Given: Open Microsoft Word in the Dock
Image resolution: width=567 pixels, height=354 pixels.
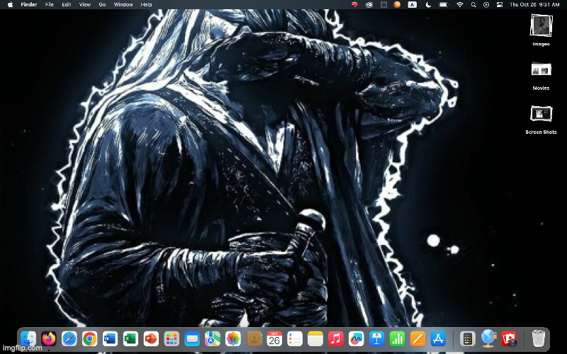Looking at the screenshot, I should click(110, 339).
